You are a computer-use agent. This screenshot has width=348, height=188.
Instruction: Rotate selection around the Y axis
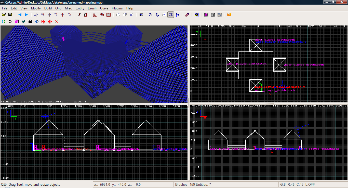point(56,15)
